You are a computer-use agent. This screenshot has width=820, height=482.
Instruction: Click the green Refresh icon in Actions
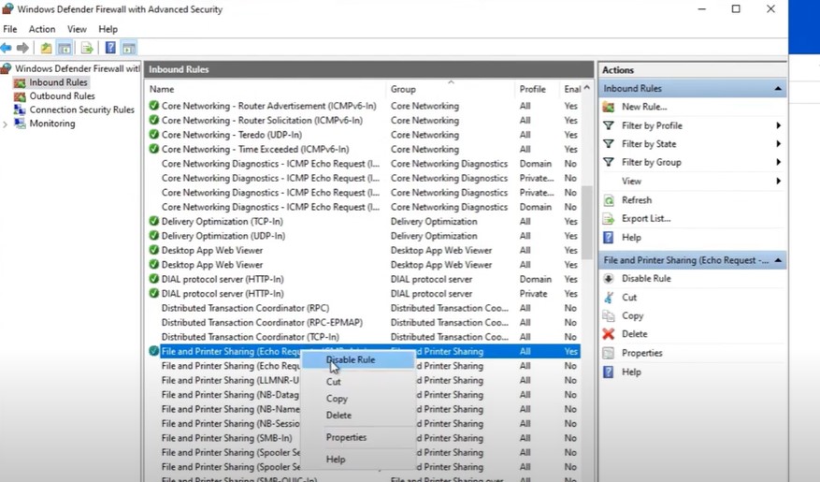pyautogui.click(x=608, y=200)
